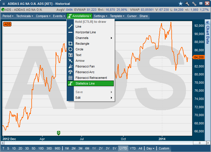Click the Statistics Line icon in menu
This screenshot has width=211, height=152.
coord(70,83)
